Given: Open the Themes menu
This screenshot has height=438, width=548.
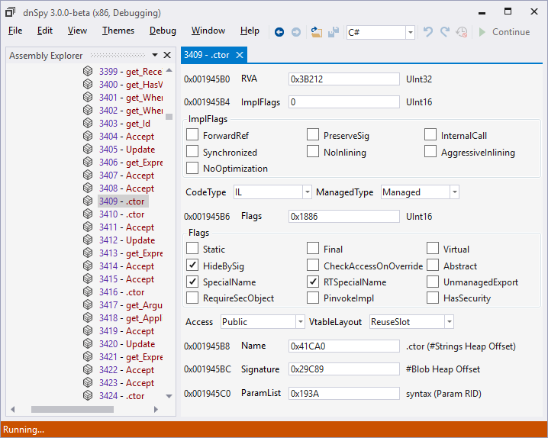Looking at the screenshot, I should pos(118,31).
